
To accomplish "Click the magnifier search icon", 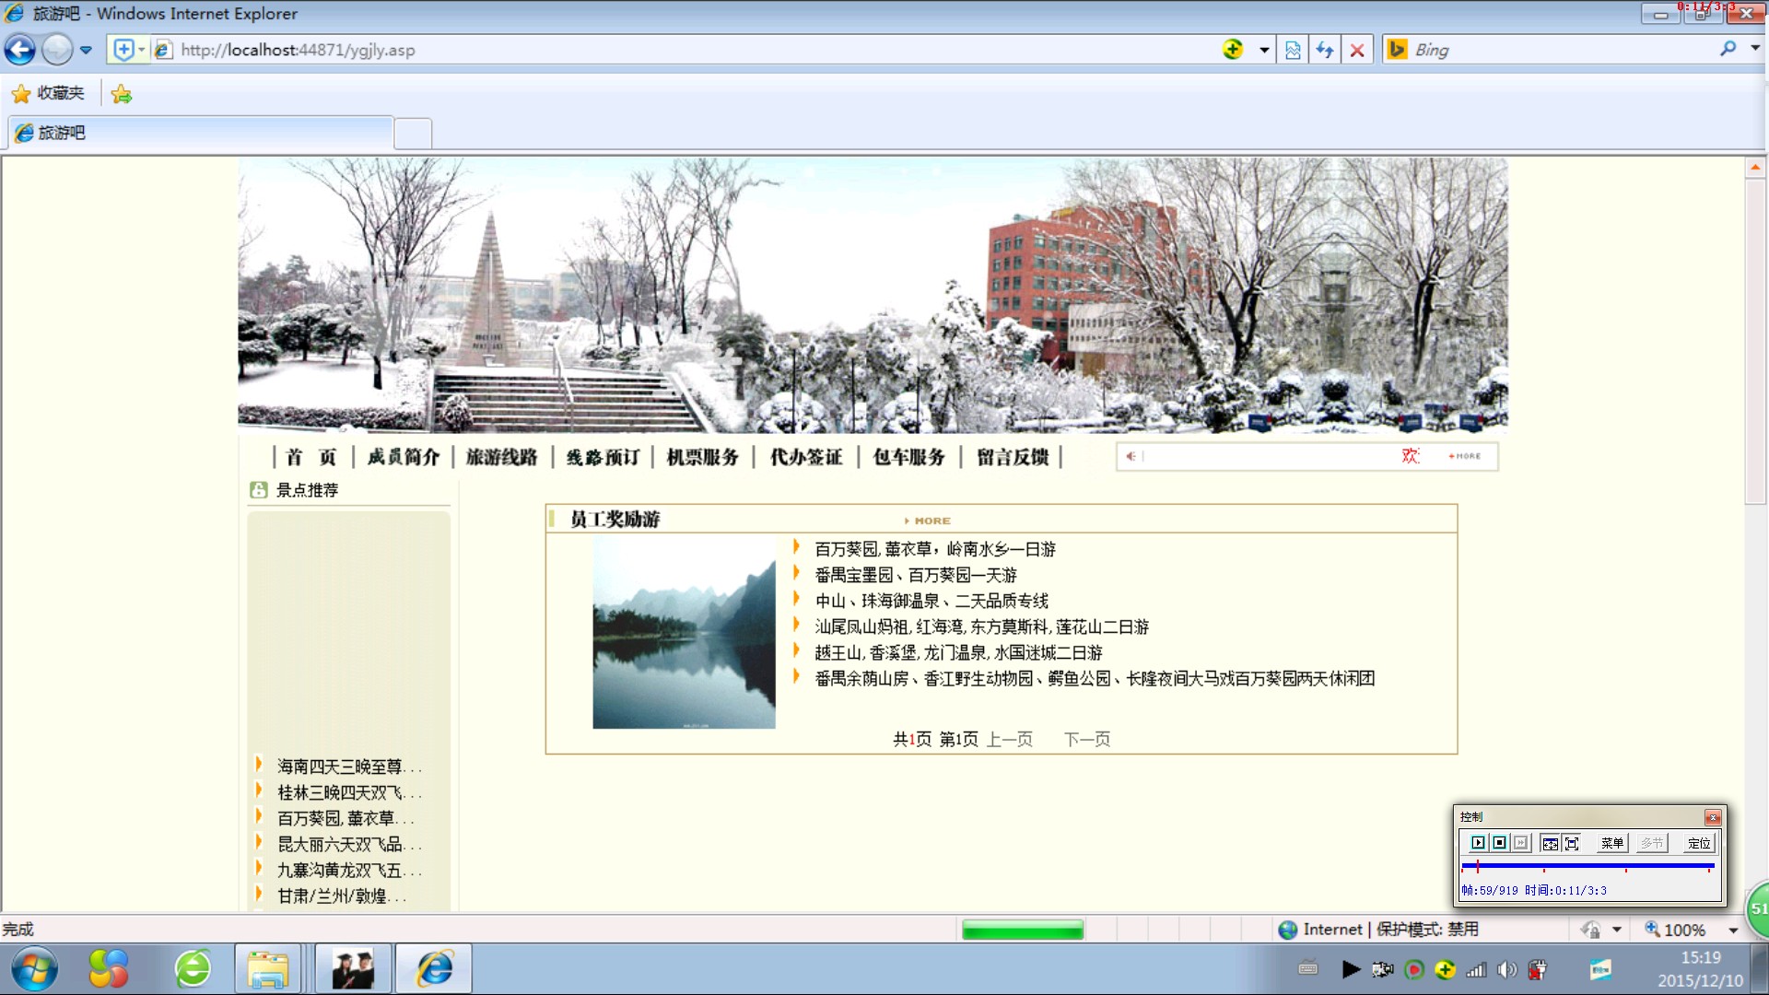I will pos(1728,49).
